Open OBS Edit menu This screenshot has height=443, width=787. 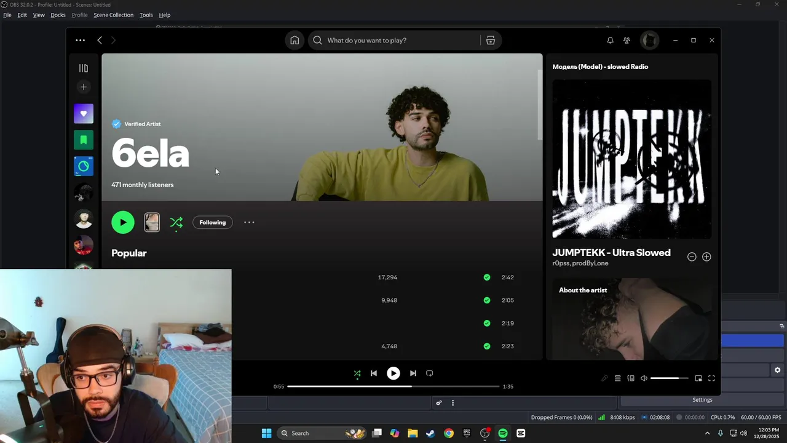[x=22, y=15]
